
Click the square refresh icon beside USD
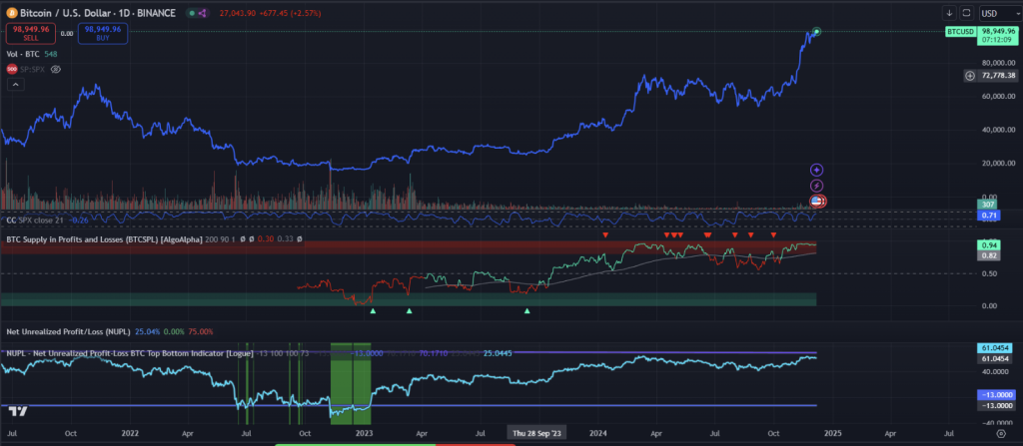click(x=967, y=13)
